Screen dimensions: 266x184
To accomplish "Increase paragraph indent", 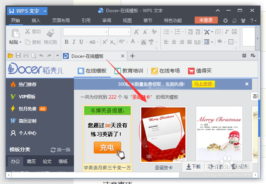I will pyautogui.click(x=198, y=32).
